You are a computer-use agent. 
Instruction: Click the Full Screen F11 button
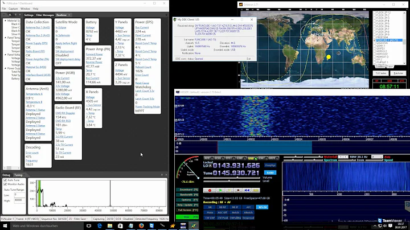[187, 210]
